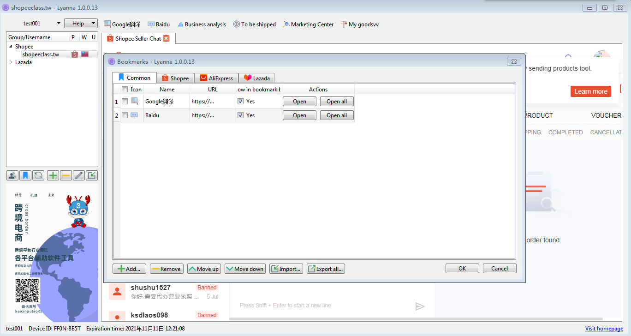Viewport: 631px width, 336px height.
Task: Click the shushu1527 chat avatar
Action: pos(117,292)
